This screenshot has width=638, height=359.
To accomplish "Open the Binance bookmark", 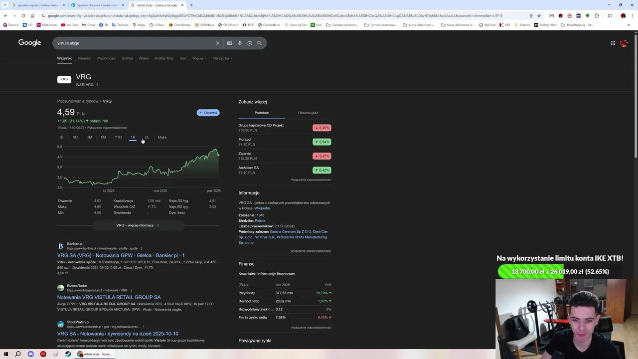I will pyautogui.click(x=522, y=24).
